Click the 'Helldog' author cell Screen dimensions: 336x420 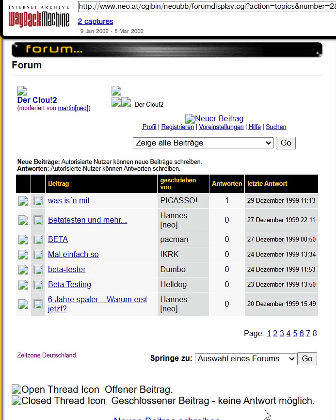(183, 284)
